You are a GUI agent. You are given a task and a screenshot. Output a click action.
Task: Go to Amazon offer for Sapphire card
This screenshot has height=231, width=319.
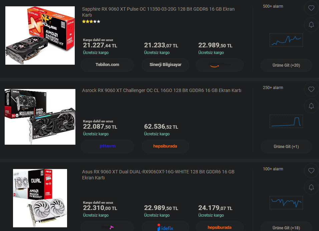tap(220, 65)
